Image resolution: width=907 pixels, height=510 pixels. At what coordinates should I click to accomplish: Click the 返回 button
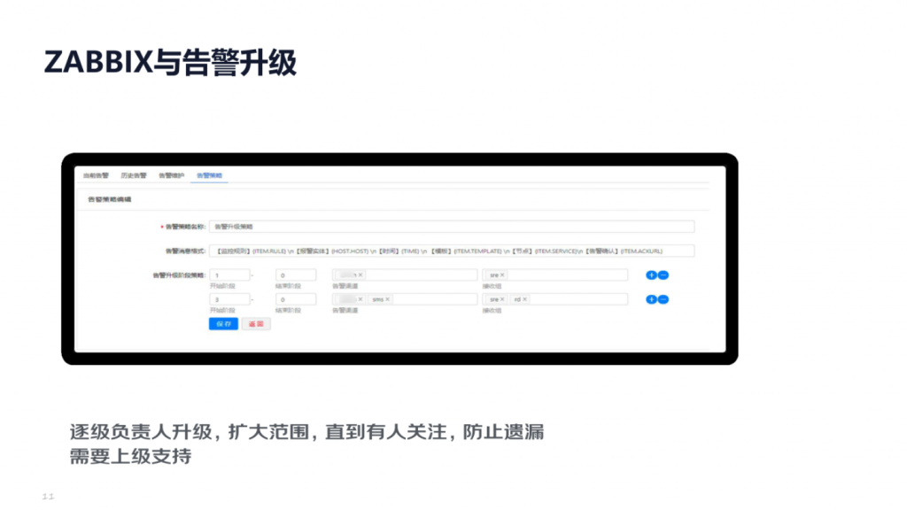[x=256, y=323]
